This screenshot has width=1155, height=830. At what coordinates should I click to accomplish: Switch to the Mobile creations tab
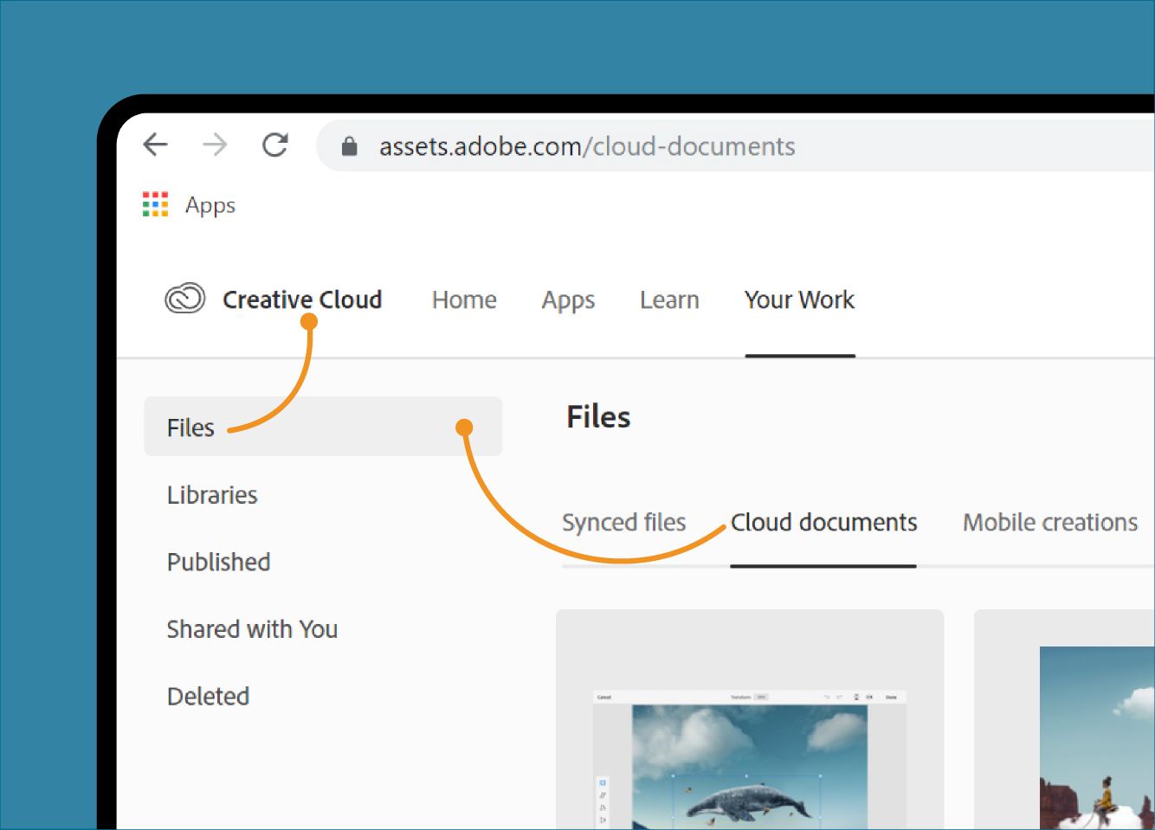[x=1049, y=523]
